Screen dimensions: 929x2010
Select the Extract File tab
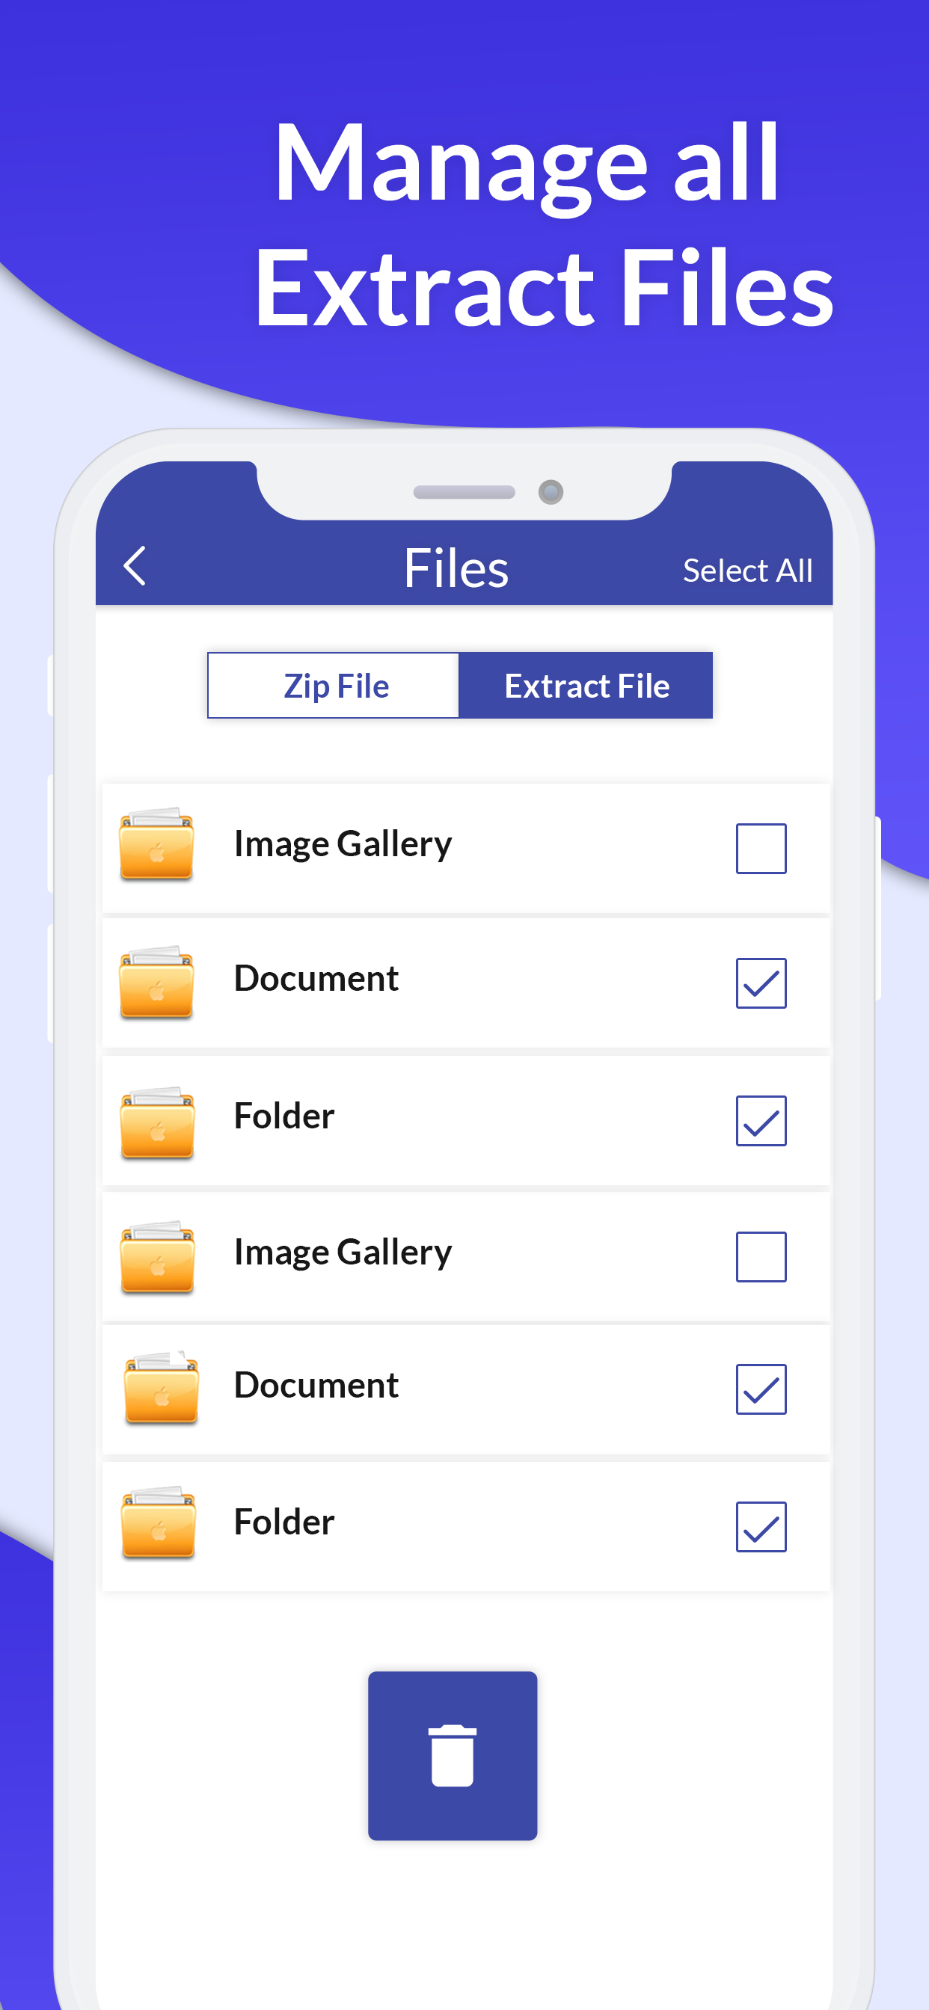587,685
